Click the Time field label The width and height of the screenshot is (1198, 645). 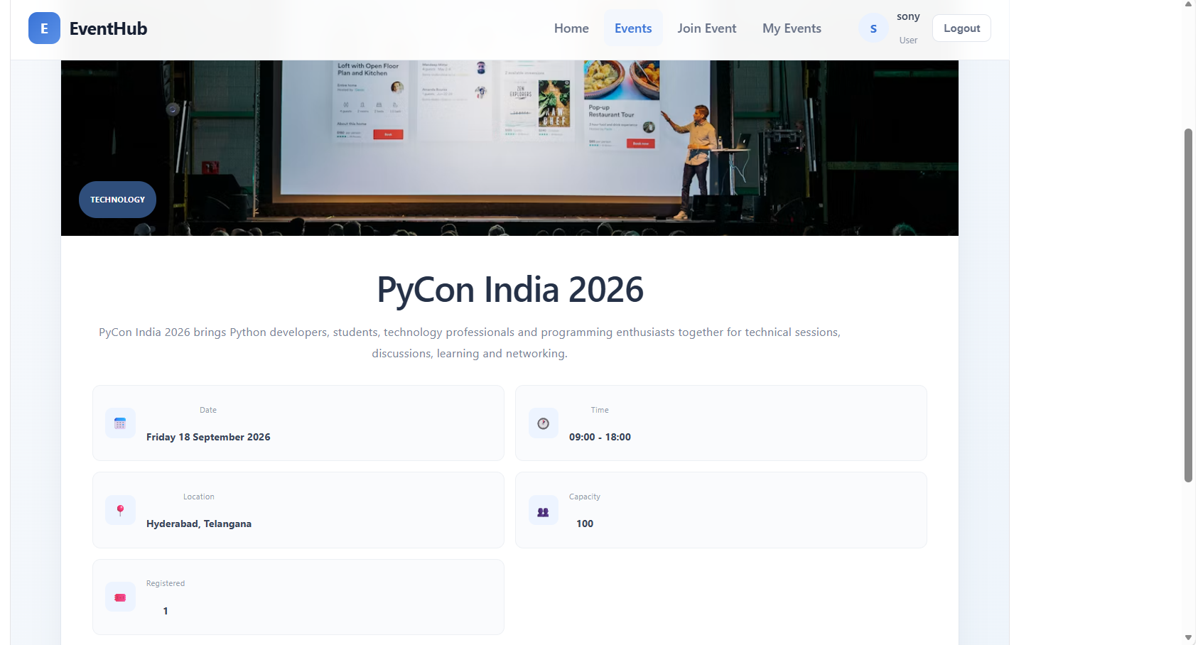600,410
